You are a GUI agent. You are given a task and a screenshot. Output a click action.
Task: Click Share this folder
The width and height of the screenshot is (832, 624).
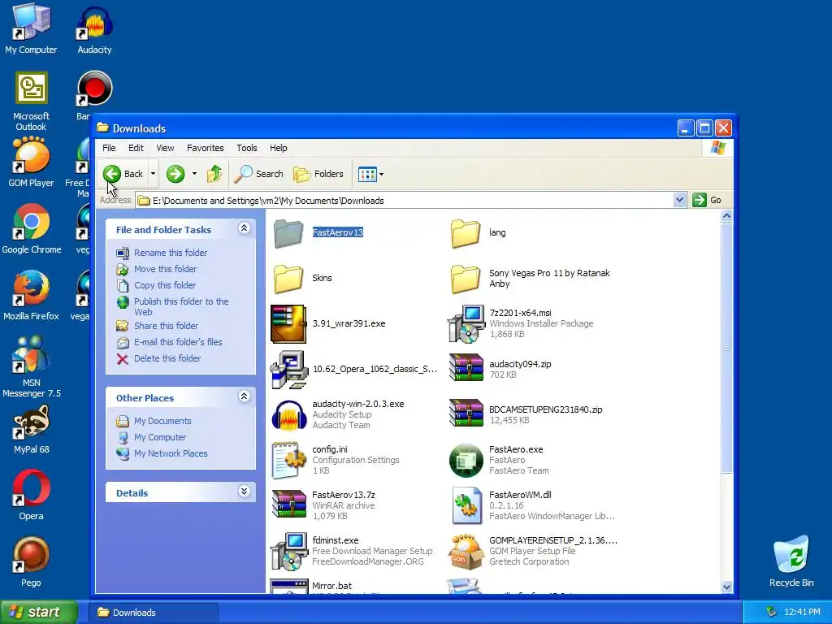166,326
